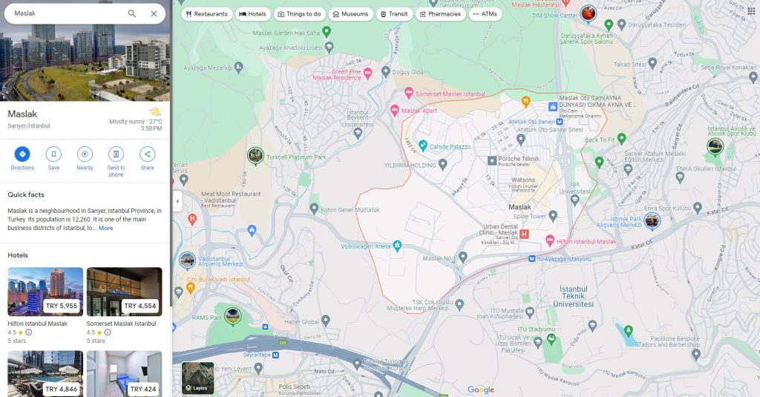
Task: Show ATMs on the map
Action: 485,14
